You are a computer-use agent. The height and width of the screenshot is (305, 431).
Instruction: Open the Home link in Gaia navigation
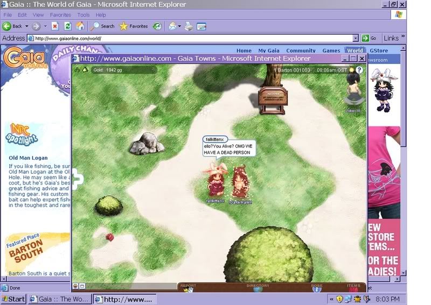pos(244,51)
